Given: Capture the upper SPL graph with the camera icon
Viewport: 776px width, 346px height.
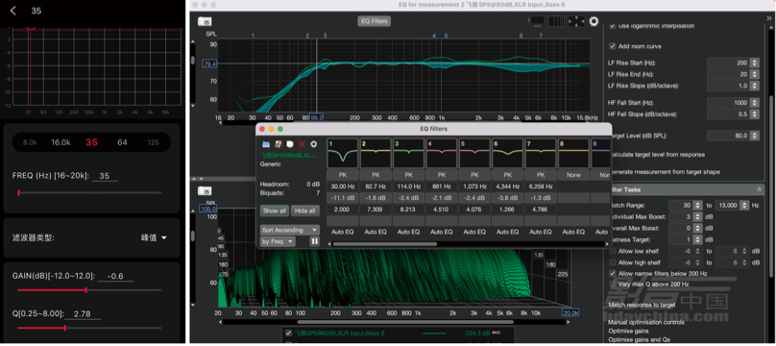Looking at the screenshot, I should click(205, 21).
